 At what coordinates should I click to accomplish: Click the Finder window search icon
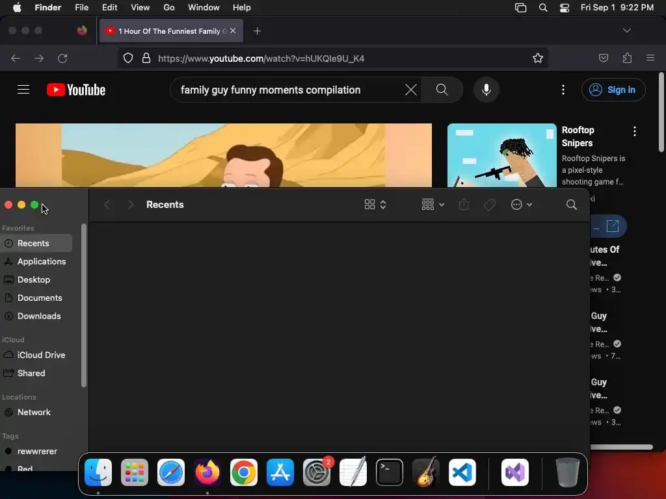tap(572, 205)
